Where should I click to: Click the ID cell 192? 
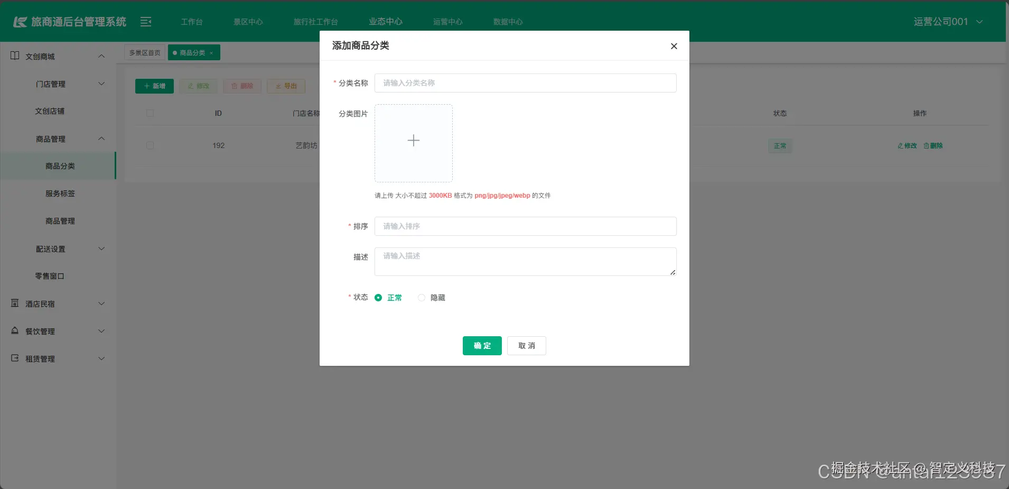coord(219,145)
